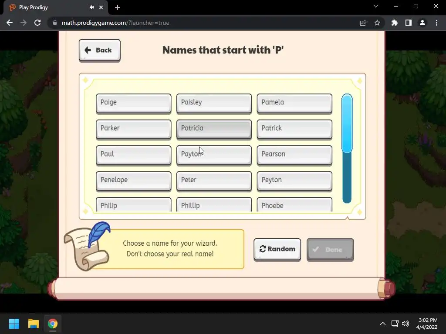This screenshot has height=334, width=446.
Task: Minimize the Chrome window
Action: 396,6
